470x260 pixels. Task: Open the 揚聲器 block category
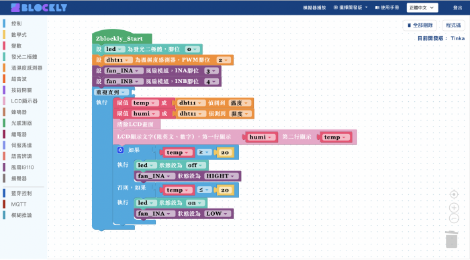(x=19, y=179)
